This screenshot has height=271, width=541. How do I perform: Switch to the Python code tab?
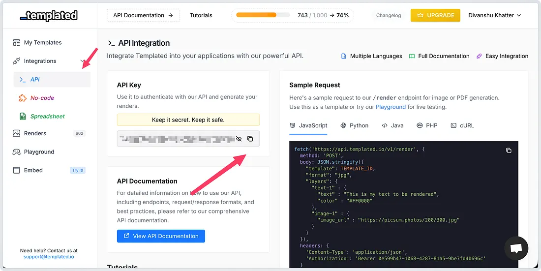[354, 125]
